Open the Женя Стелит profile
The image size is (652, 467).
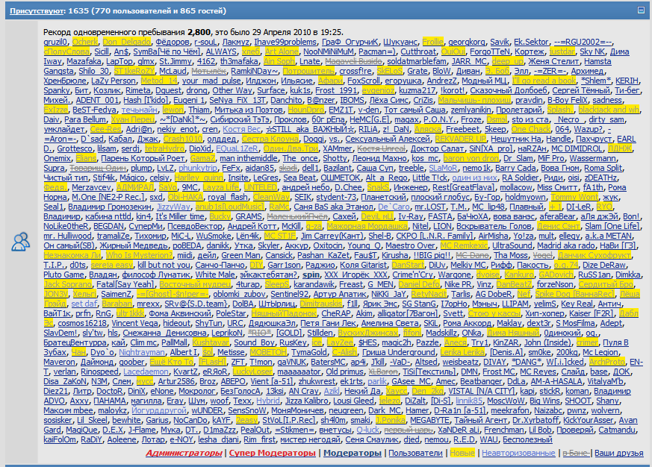tap(553, 61)
